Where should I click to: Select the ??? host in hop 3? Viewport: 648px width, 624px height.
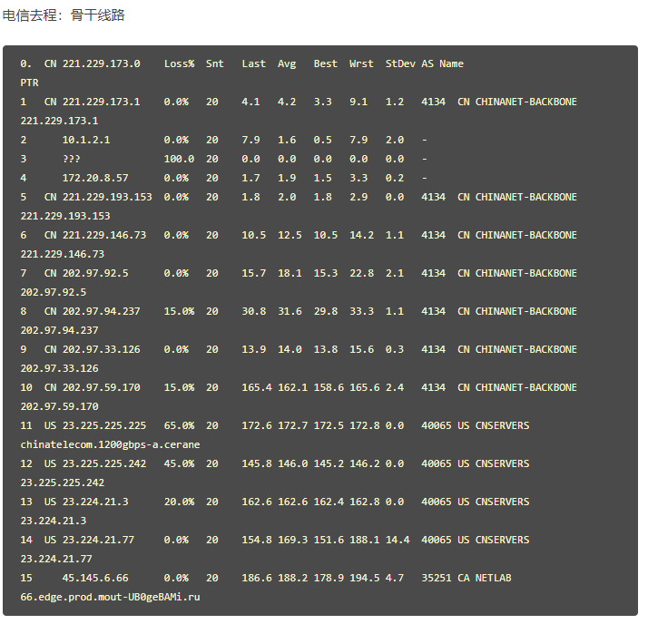tap(71, 159)
